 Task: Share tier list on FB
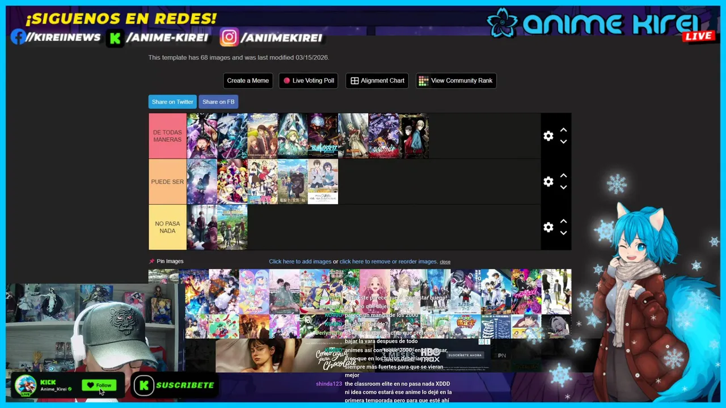click(x=218, y=102)
